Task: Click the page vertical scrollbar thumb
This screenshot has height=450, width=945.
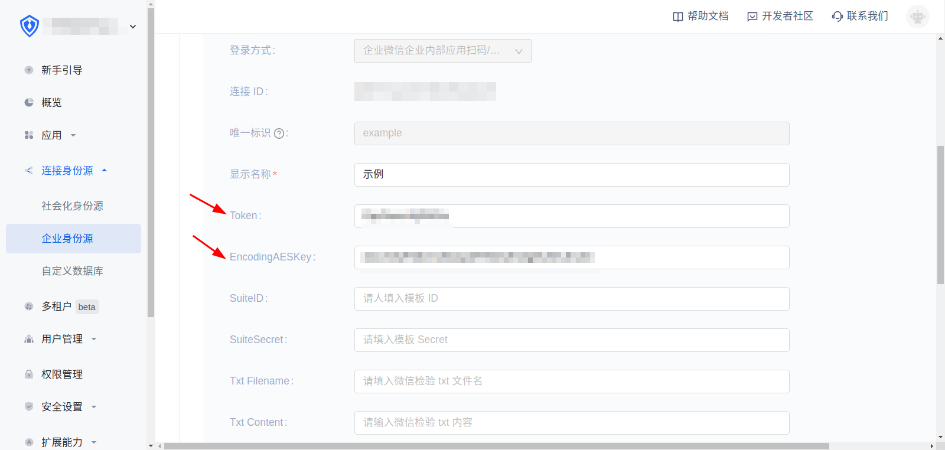Action: point(940,215)
